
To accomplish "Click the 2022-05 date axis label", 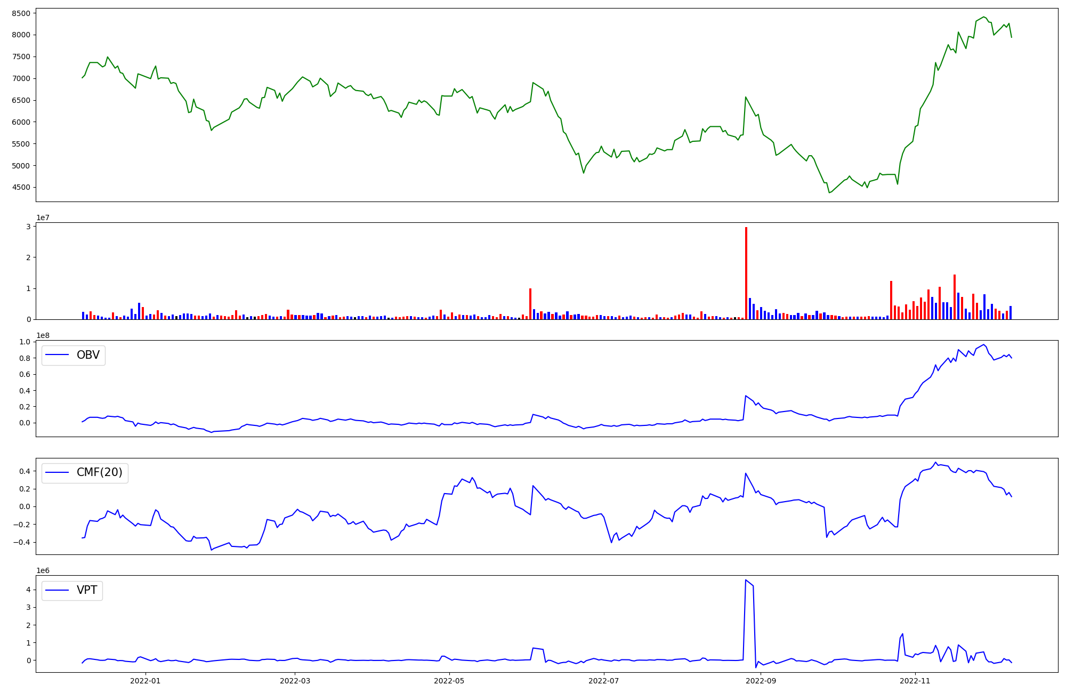I will click(x=449, y=681).
